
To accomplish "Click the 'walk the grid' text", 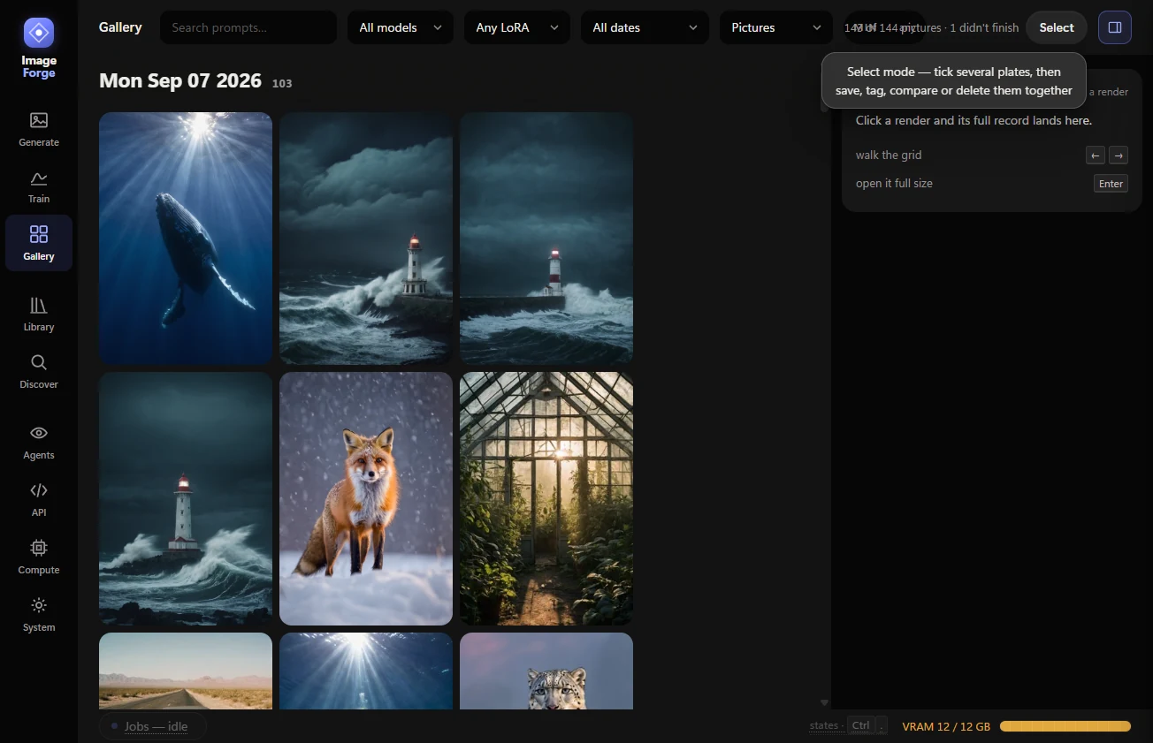I will click(x=889, y=155).
